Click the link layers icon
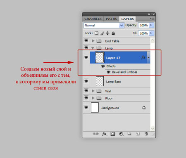 point(96,134)
